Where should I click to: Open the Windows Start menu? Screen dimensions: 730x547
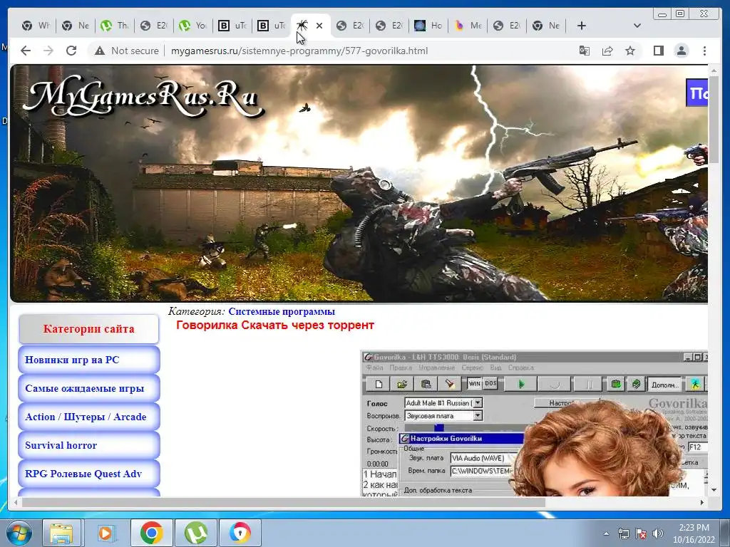point(19,533)
